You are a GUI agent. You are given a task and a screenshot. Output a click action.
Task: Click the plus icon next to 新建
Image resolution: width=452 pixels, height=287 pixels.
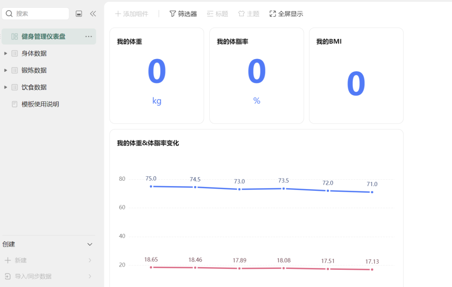click(x=8, y=260)
